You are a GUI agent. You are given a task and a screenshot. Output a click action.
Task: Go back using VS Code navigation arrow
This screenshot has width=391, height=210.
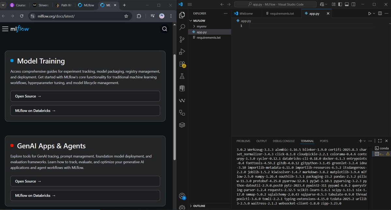(x=222, y=4)
